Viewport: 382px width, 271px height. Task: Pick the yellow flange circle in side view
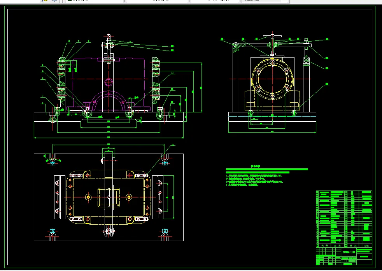coord(273,79)
